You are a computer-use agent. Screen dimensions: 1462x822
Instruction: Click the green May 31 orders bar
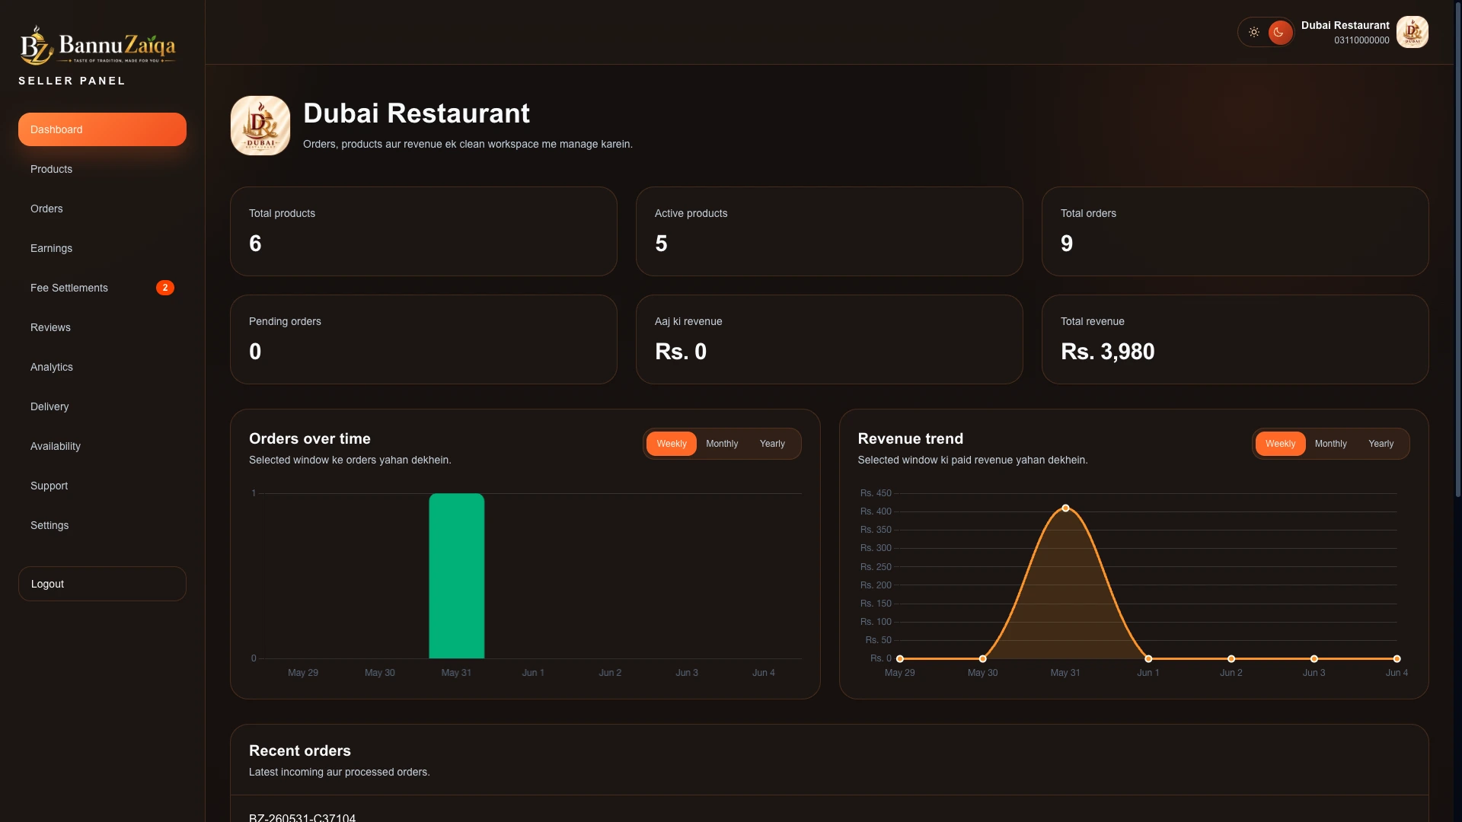[x=457, y=576]
